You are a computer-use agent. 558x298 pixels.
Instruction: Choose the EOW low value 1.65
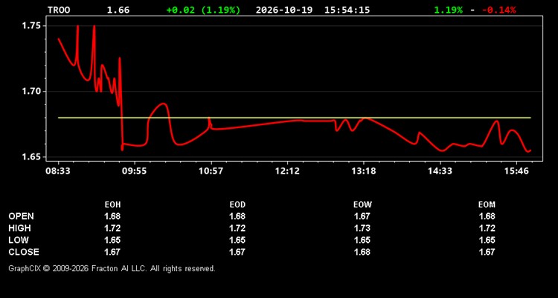click(x=362, y=240)
